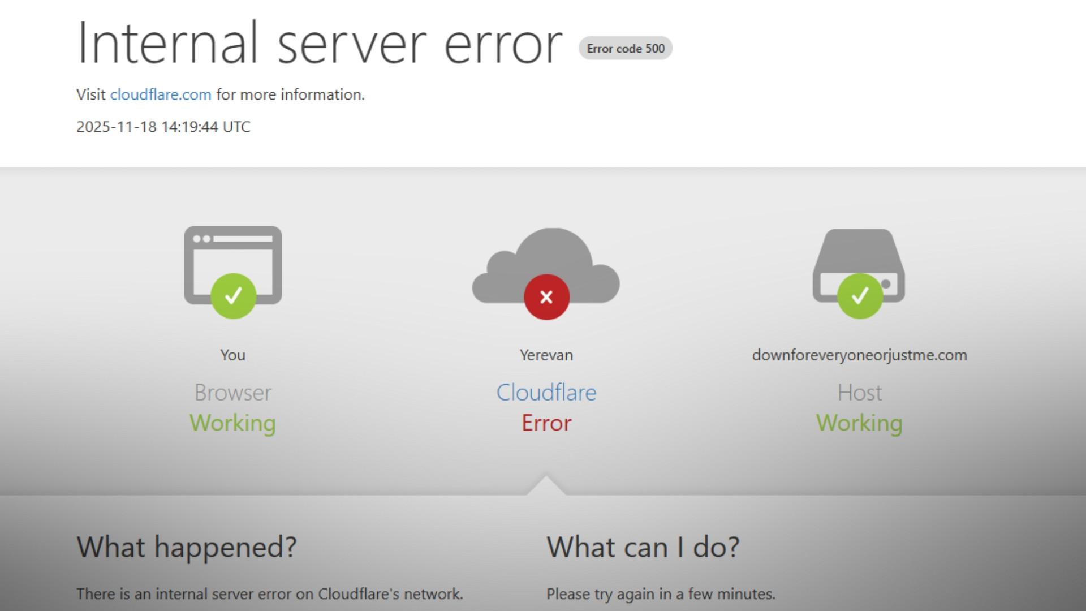Screen dimensions: 1086x611
Task: Click the Error code 500 badge
Action: click(x=626, y=49)
